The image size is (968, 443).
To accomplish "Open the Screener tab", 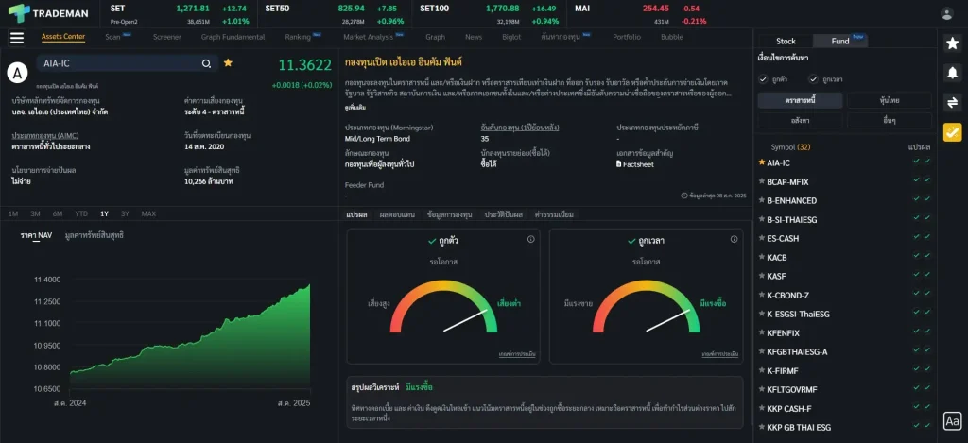I will [x=167, y=37].
